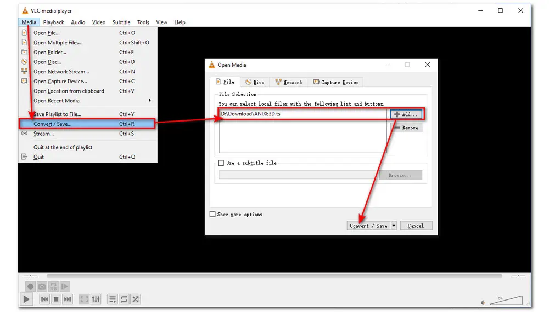Screen dimensions: 549x312
Task: Toggle fullscreen video button
Action: (x=85, y=299)
